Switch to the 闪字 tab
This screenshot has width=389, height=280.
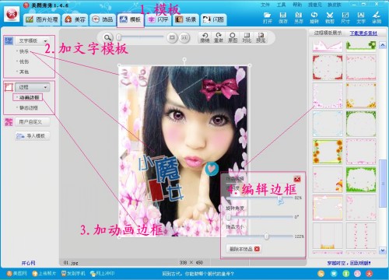pos(158,19)
